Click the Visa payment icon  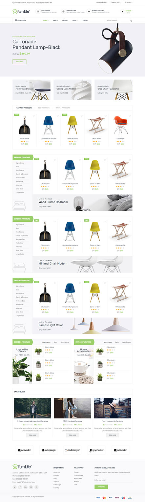coord(98,497)
